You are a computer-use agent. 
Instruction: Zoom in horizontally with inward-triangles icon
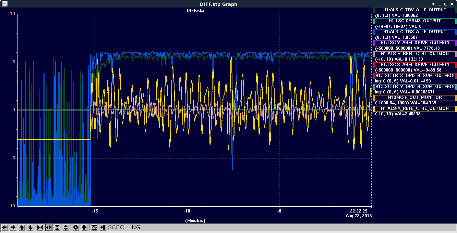tap(40, 228)
